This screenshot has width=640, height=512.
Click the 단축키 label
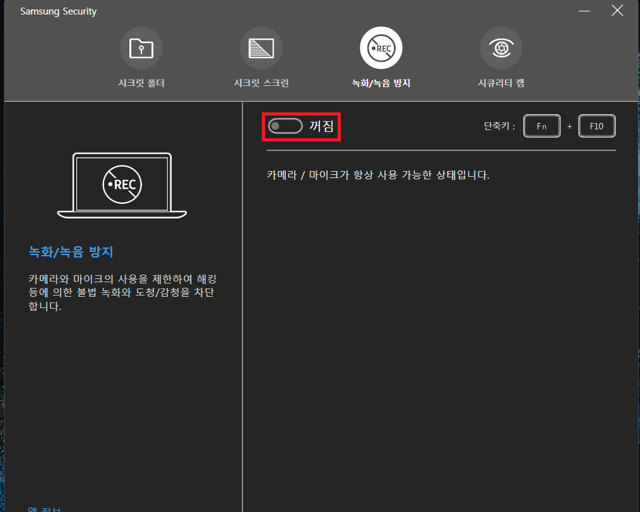click(499, 126)
